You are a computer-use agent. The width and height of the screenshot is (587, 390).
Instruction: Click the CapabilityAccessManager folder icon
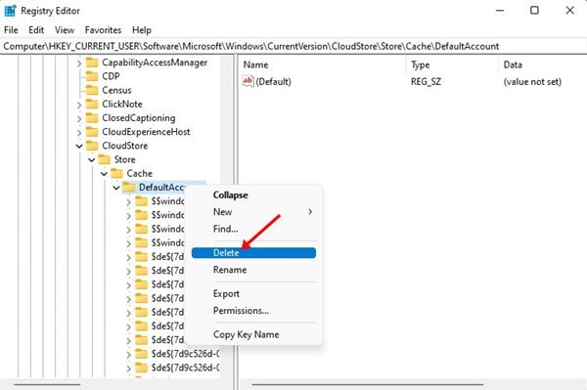tap(92, 63)
